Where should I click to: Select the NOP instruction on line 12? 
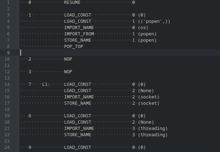(x=68, y=71)
